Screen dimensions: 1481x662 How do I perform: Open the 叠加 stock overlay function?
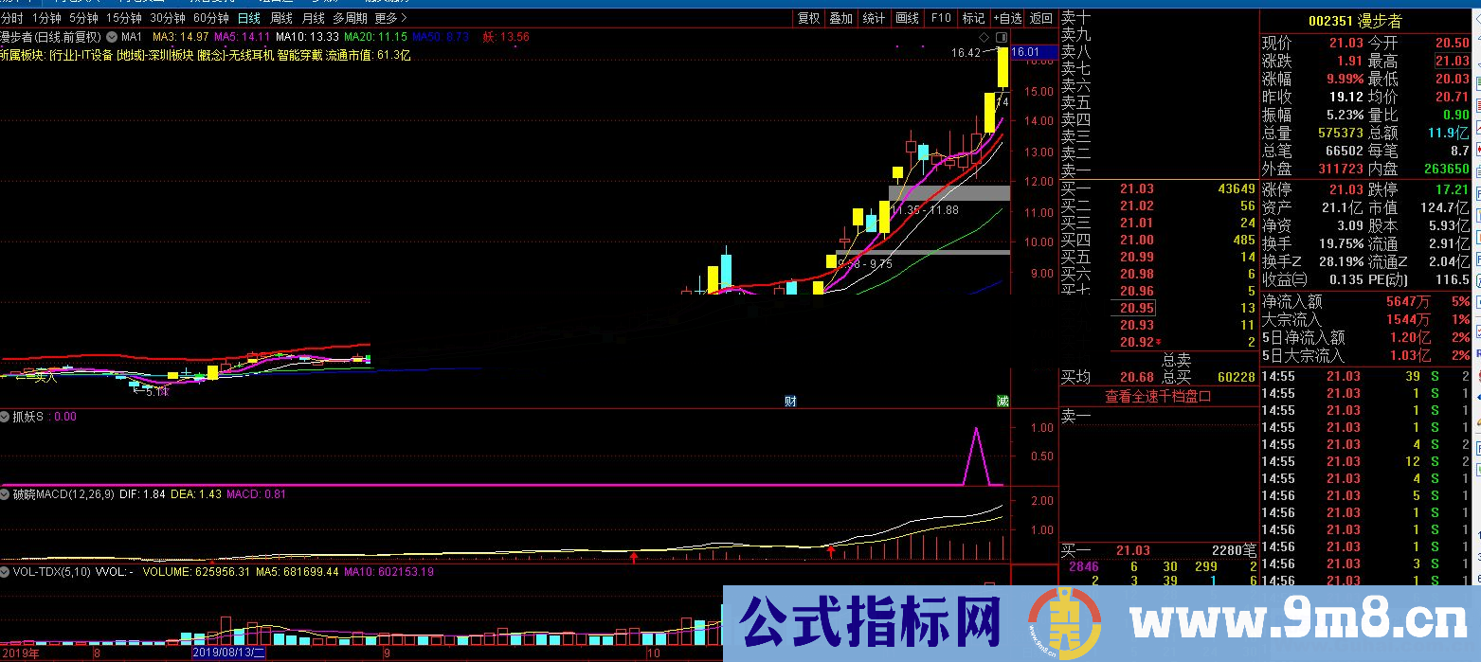[840, 17]
